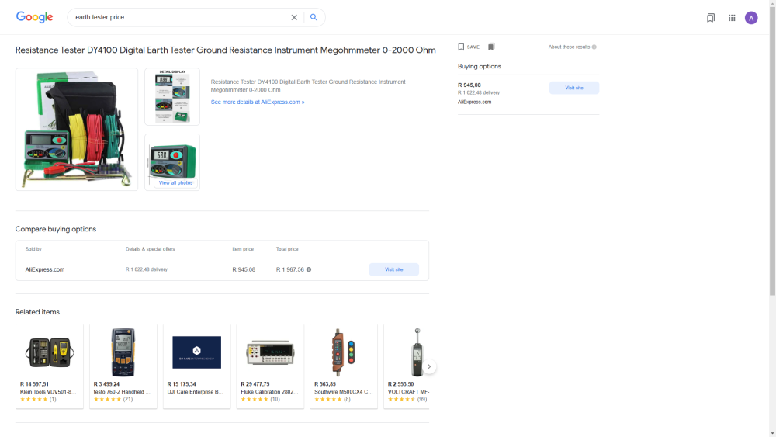Screen dimensions: 776x437
Task: Open the main product image
Action: 77,129
